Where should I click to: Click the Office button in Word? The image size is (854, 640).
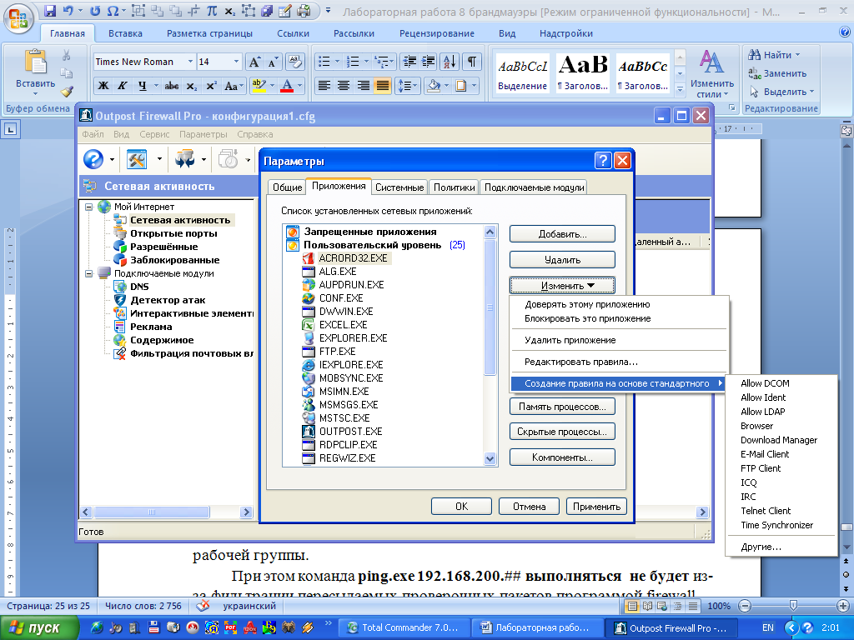pyautogui.click(x=18, y=19)
